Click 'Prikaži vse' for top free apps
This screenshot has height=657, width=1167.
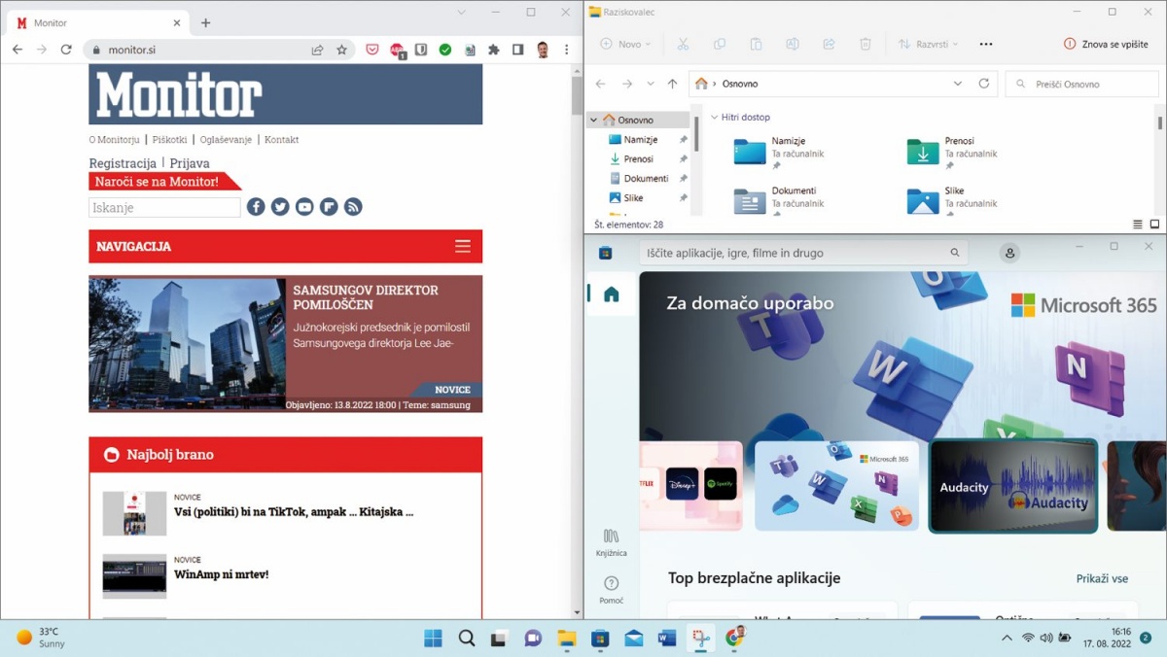click(x=1102, y=578)
